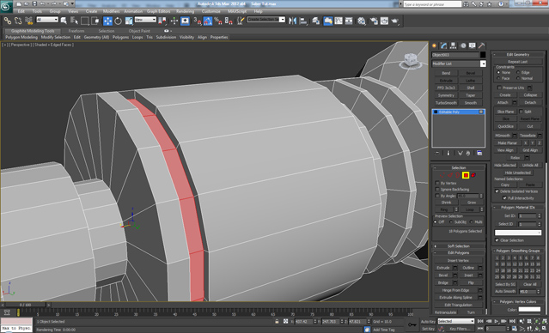Screen dimensions: 549x333
Task: Open the Create command panel tab
Action: pos(435,45)
